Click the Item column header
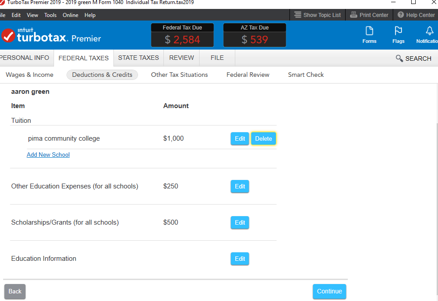The image size is (438, 301). pyautogui.click(x=18, y=106)
